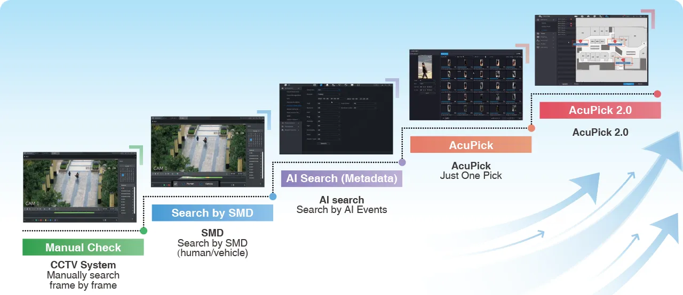Click the 'CCTV System' heading
Screen dimensions: 683x295
coord(83,265)
